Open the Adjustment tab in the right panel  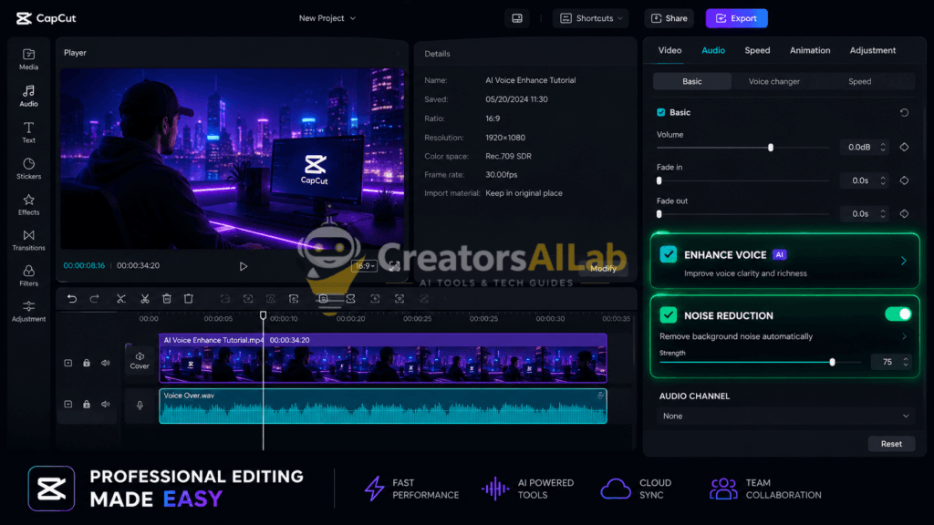tap(872, 51)
